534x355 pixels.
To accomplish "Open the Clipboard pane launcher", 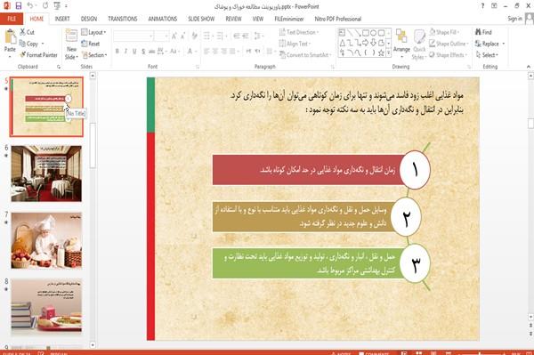I will pos(59,67).
